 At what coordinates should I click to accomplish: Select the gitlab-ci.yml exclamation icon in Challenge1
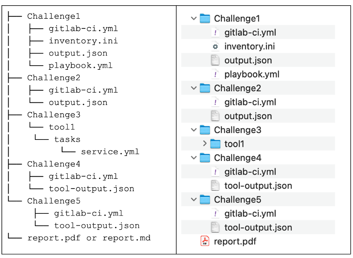pos(216,33)
